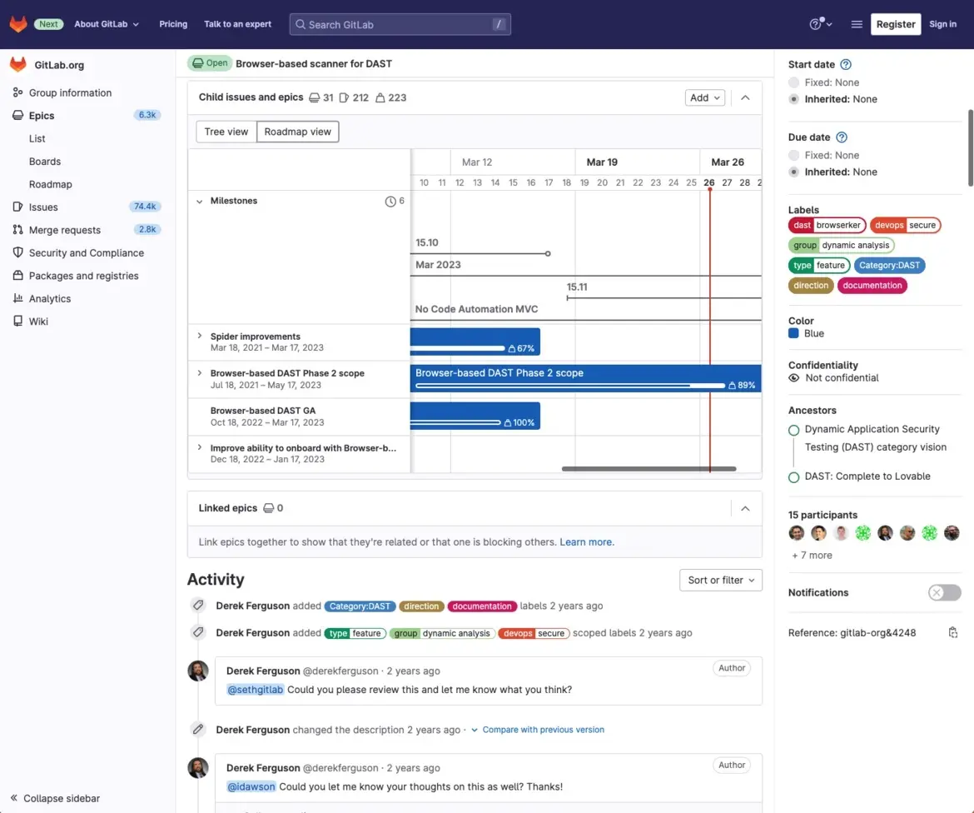Click the Not confidential eye icon
The image size is (974, 813).
pos(794,378)
